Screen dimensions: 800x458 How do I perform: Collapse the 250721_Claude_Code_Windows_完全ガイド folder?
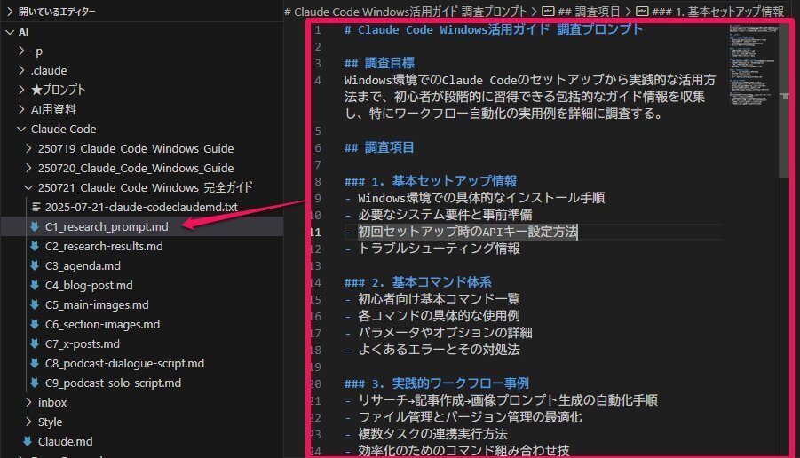click(x=28, y=187)
